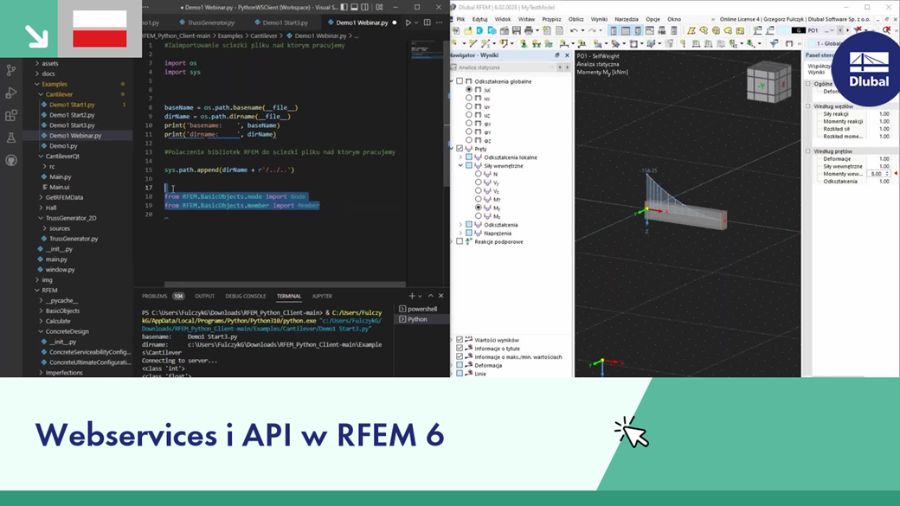Expand the assets folder in Explorer
Screen dimensions: 900x506
(37, 63)
